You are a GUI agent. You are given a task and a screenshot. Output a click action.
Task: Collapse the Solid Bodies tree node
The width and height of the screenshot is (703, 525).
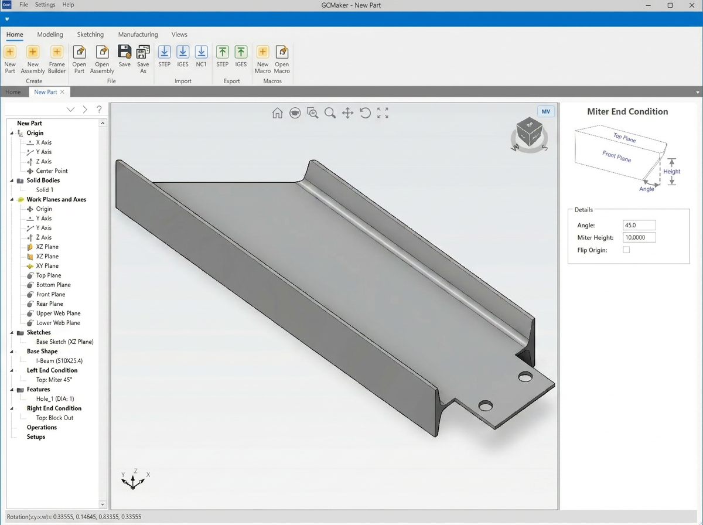pos(12,181)
